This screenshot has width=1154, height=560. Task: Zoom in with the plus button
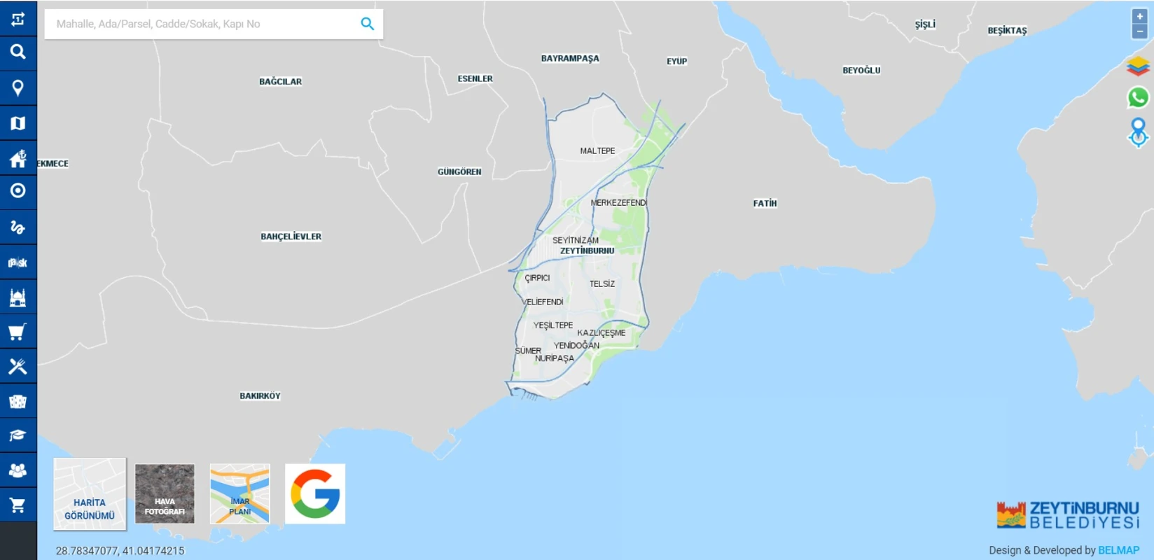tap(1140, 17)
